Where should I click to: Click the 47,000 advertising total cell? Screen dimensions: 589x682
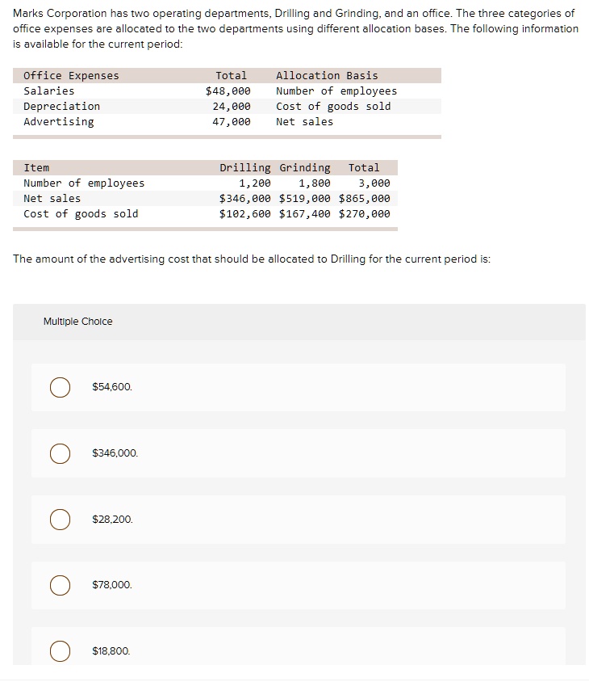(x=232, y=122)
